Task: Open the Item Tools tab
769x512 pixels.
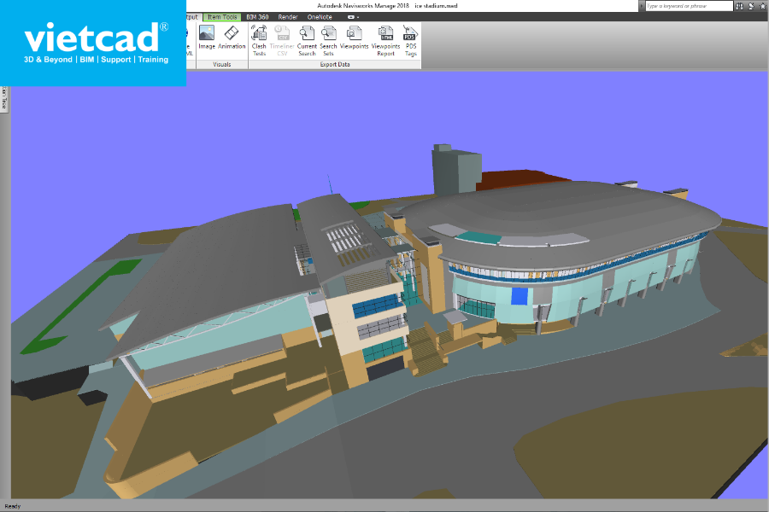Action: click(x=221, y=17)
